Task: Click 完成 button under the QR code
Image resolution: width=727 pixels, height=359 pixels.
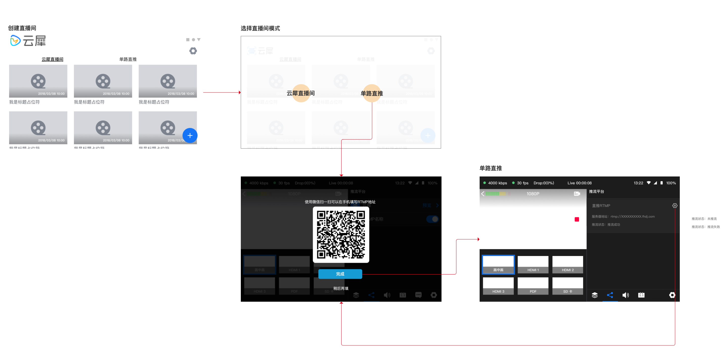Action: (x=340, y=274)
